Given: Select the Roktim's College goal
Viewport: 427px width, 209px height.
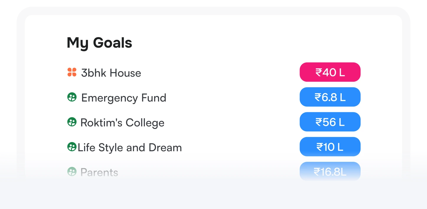Looking at the screenshot, I should 122,123.
